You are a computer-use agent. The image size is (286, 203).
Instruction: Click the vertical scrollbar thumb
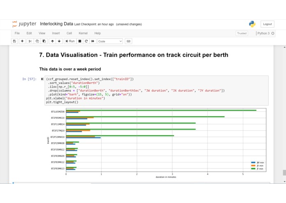click(284, 173)
